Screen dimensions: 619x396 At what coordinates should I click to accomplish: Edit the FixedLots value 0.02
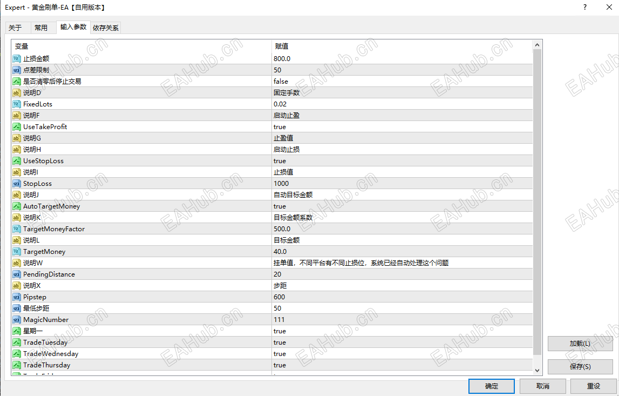402,104
